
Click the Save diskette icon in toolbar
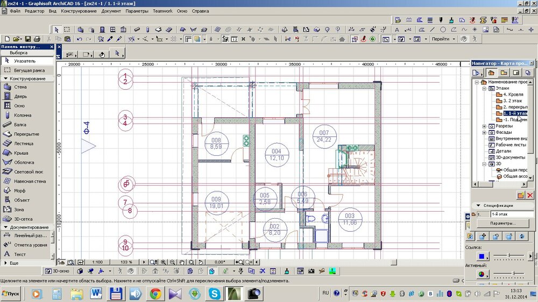click(27, 39)
